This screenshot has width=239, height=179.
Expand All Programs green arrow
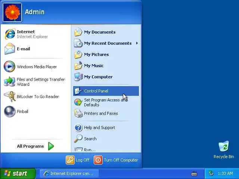tap(51, 146)
